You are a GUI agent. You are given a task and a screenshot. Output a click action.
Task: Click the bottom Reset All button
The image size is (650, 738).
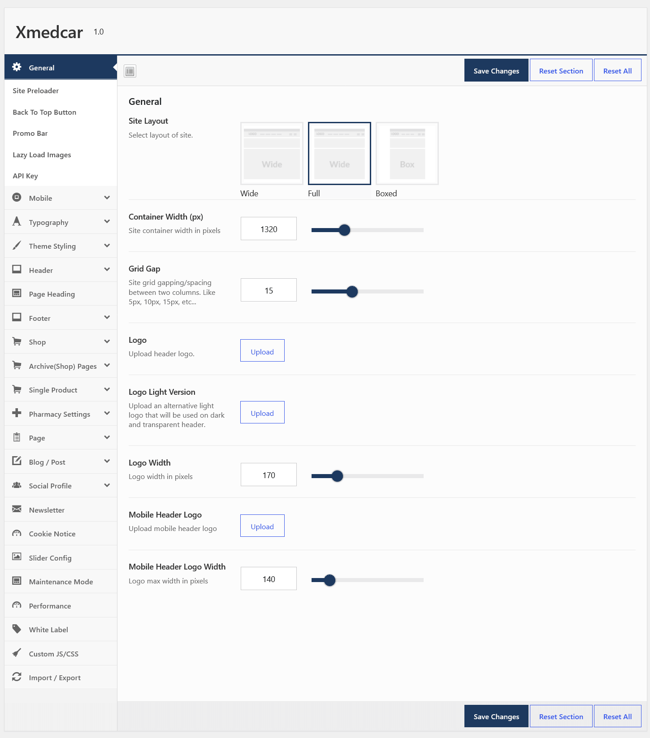(x=617, y=716)
